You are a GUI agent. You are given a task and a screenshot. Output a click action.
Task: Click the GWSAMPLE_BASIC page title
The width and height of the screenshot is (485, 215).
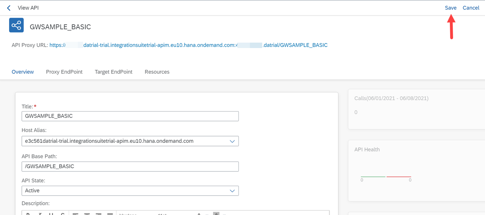pos(60,27)
